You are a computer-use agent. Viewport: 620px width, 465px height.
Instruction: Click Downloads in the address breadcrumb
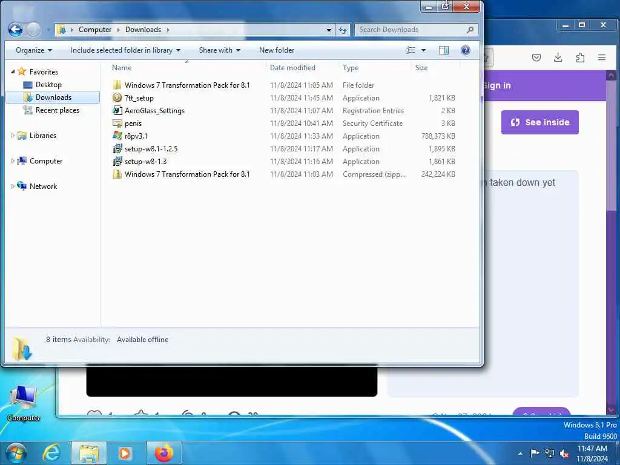point(143,30)
